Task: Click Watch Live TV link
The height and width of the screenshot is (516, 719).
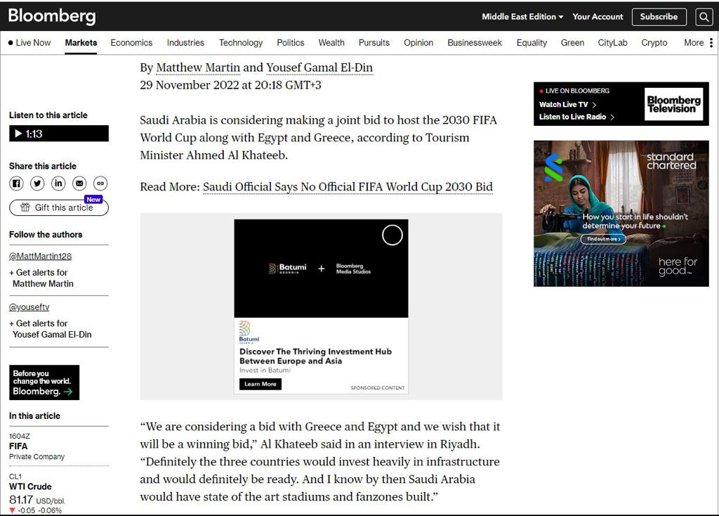Action: tap(567, 105)
